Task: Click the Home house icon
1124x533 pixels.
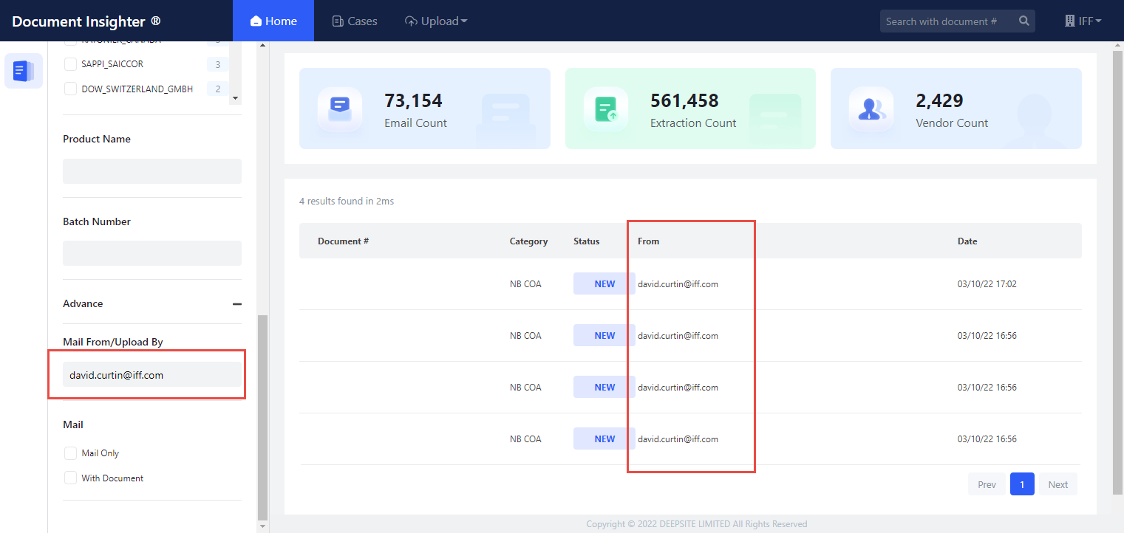Action: click(256, 21)
